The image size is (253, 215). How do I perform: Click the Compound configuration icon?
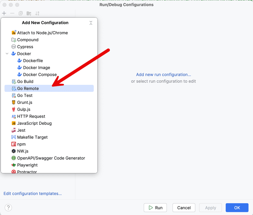click(14, 40)
